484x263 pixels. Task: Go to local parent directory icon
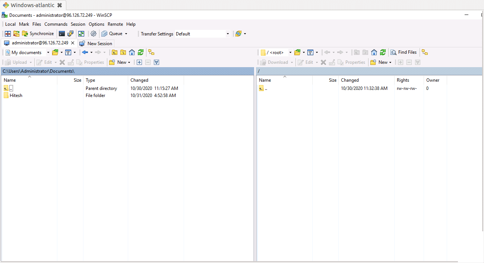point(114,52)
